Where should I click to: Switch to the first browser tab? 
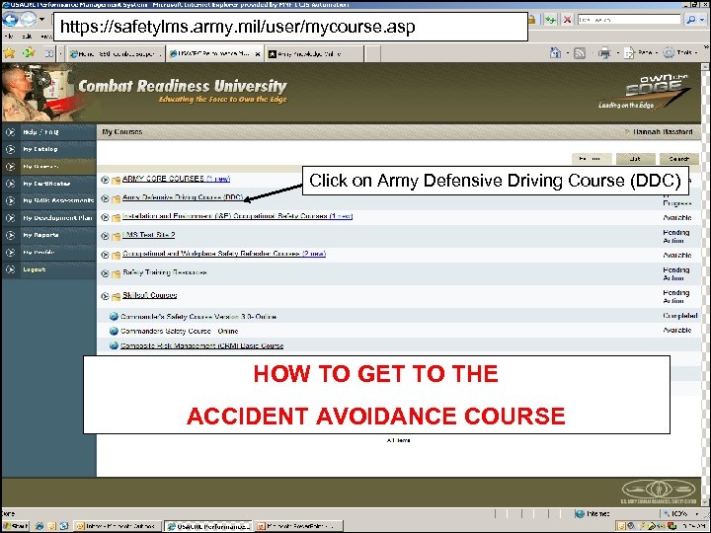click(x=116, y=54)
